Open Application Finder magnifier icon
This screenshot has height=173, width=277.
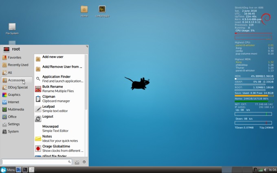click(x=38, y=79)
